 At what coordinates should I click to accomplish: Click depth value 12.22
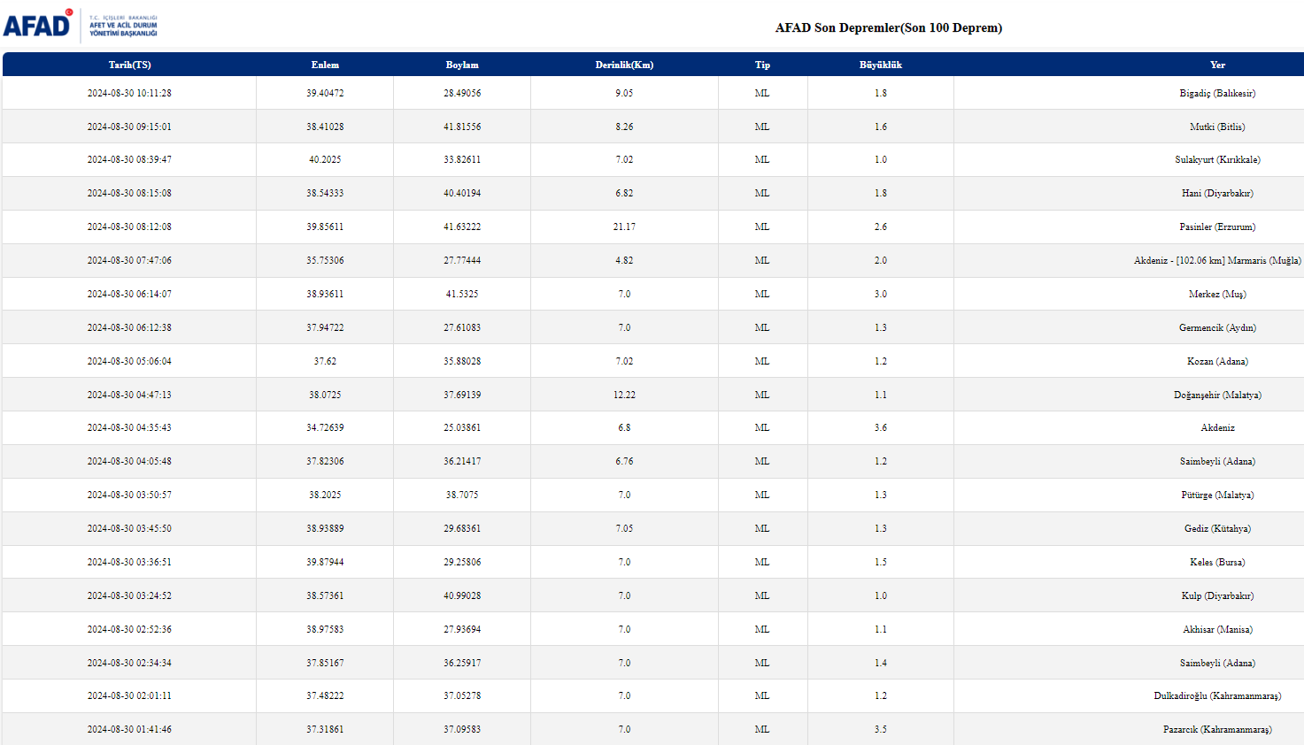624,395
